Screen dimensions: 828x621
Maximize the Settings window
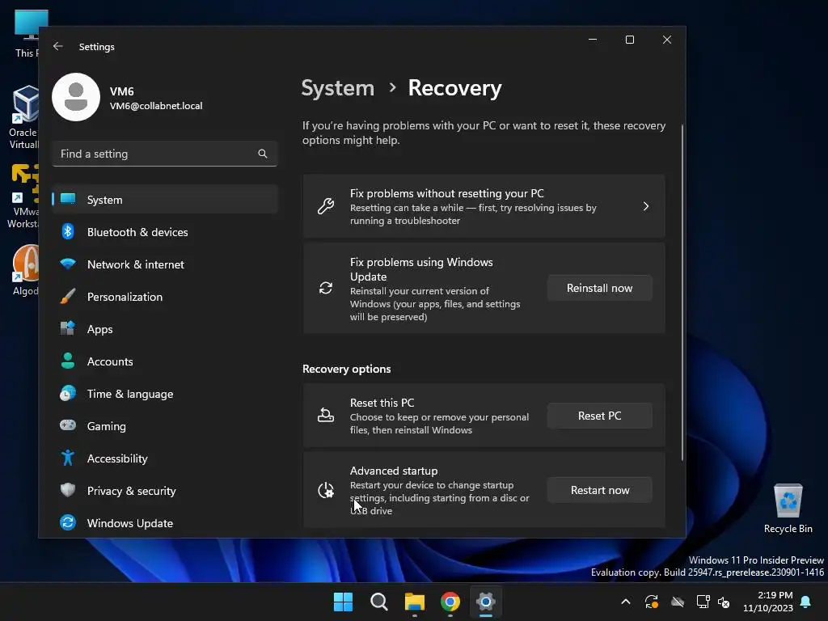[x=629, y=40]
